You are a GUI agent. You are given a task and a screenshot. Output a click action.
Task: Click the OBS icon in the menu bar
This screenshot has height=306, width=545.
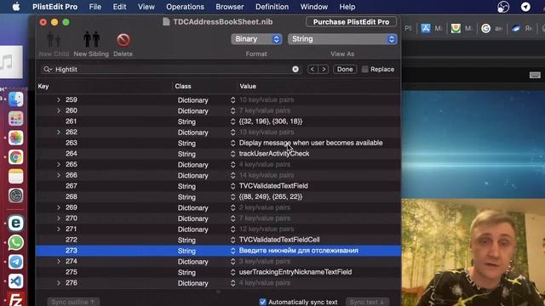pyautogui.click(x=503, y=7)
